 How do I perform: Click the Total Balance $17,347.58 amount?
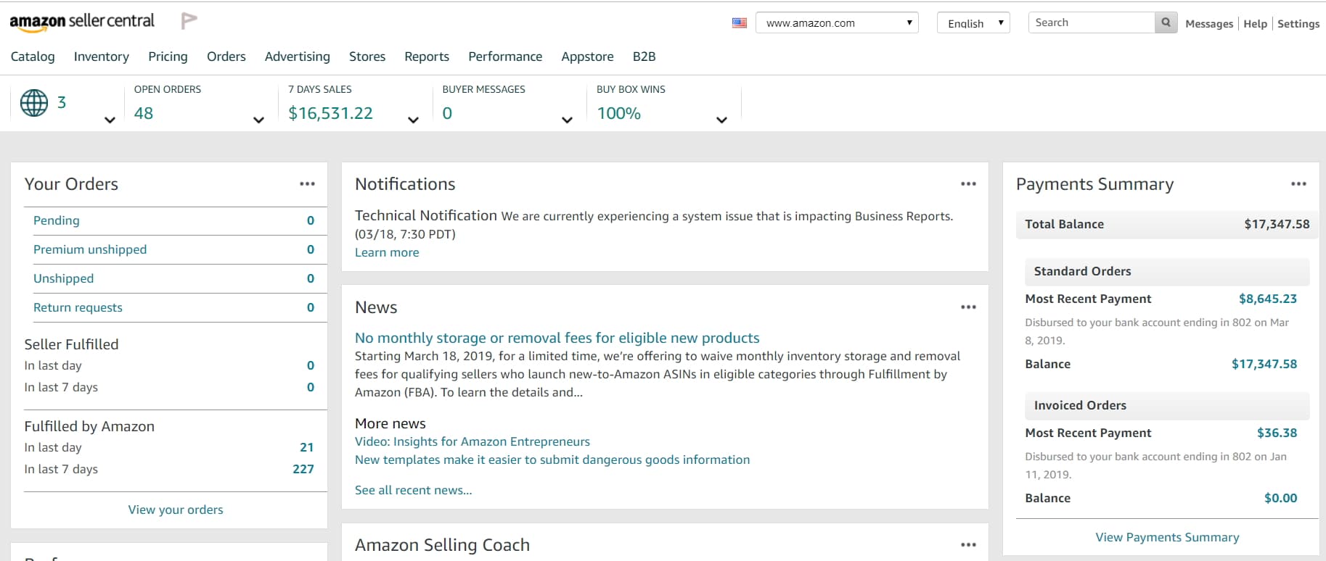coord(1277,224)
